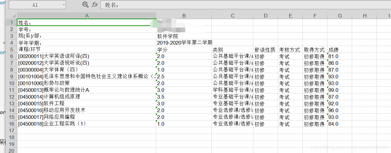This screenshot has height=153, width=391.
Task: Select column C header
Action: (233, 16)
